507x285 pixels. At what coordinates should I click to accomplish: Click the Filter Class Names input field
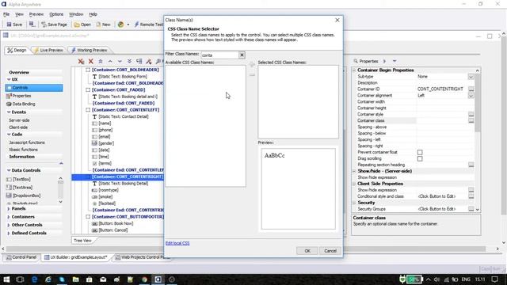click(220, 55)
